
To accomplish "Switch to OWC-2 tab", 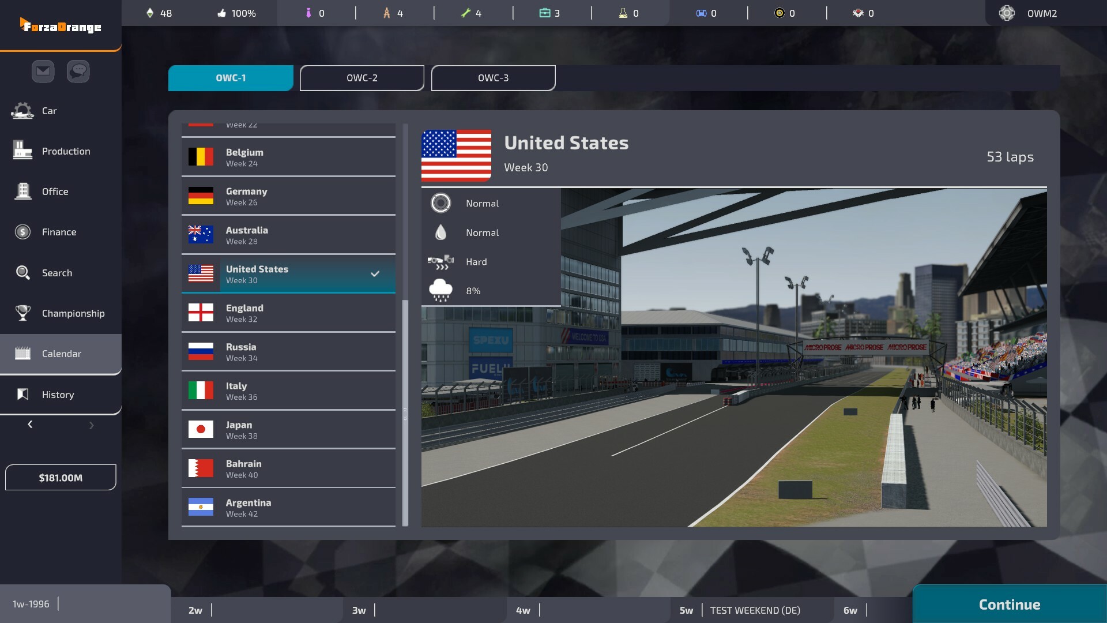I will pyautogui.click(x=362, y=77).
